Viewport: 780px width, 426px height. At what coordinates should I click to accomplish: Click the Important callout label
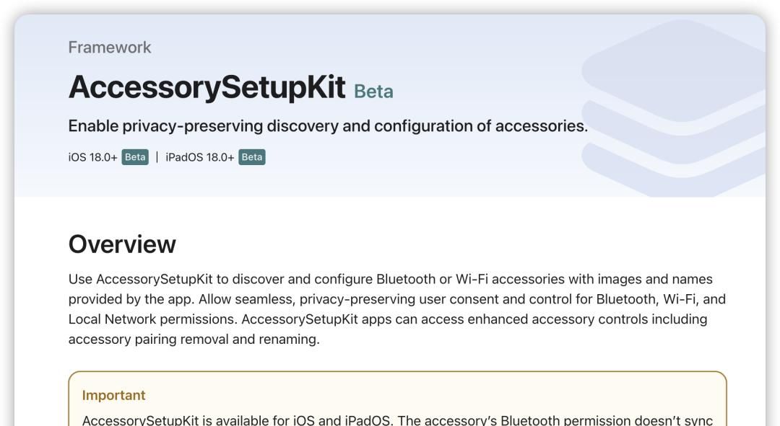[113, 395]
